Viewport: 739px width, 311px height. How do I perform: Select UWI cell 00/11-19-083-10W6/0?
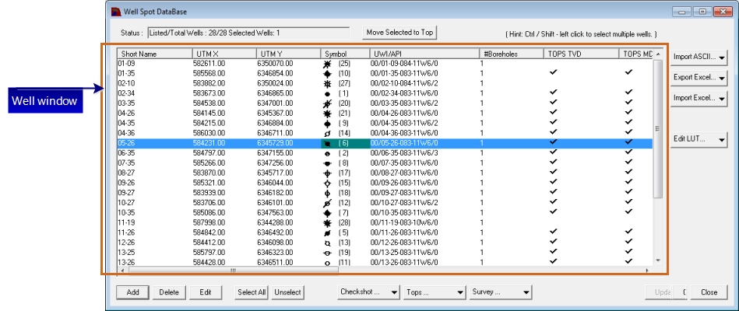(x=404, y=222)
